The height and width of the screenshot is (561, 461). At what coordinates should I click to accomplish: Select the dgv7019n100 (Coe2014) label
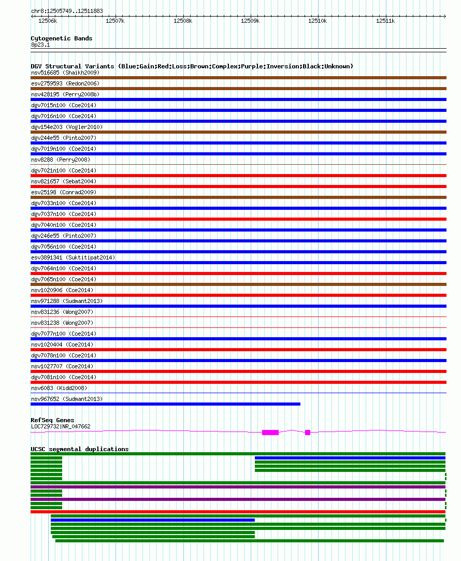(x=64, y=149)
